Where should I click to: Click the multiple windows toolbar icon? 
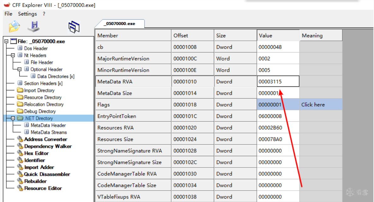(74, 27)
